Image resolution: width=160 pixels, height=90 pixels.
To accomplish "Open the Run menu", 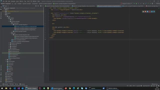I will tap(25, 1).
